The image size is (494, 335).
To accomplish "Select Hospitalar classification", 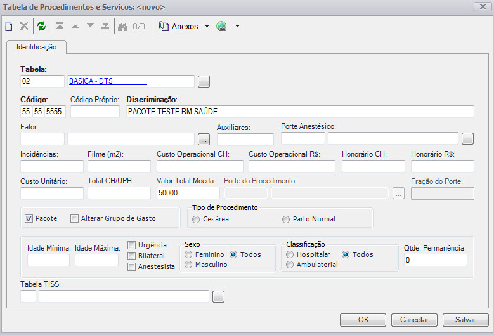I will tap(290, 254).
